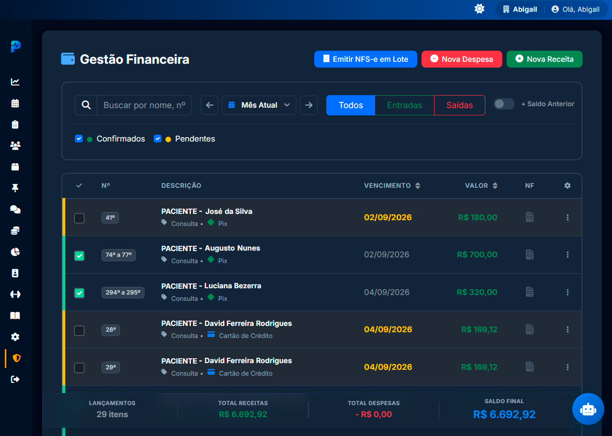
Task: Click NF document icon for Luciana Bezerra
Action: 530,292
